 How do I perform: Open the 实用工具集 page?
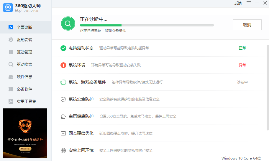coord(26,101)
